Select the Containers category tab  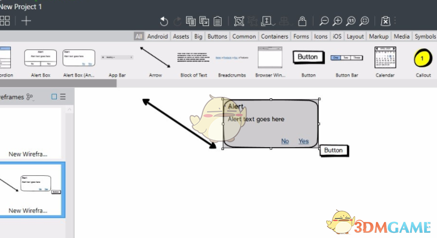274,36
